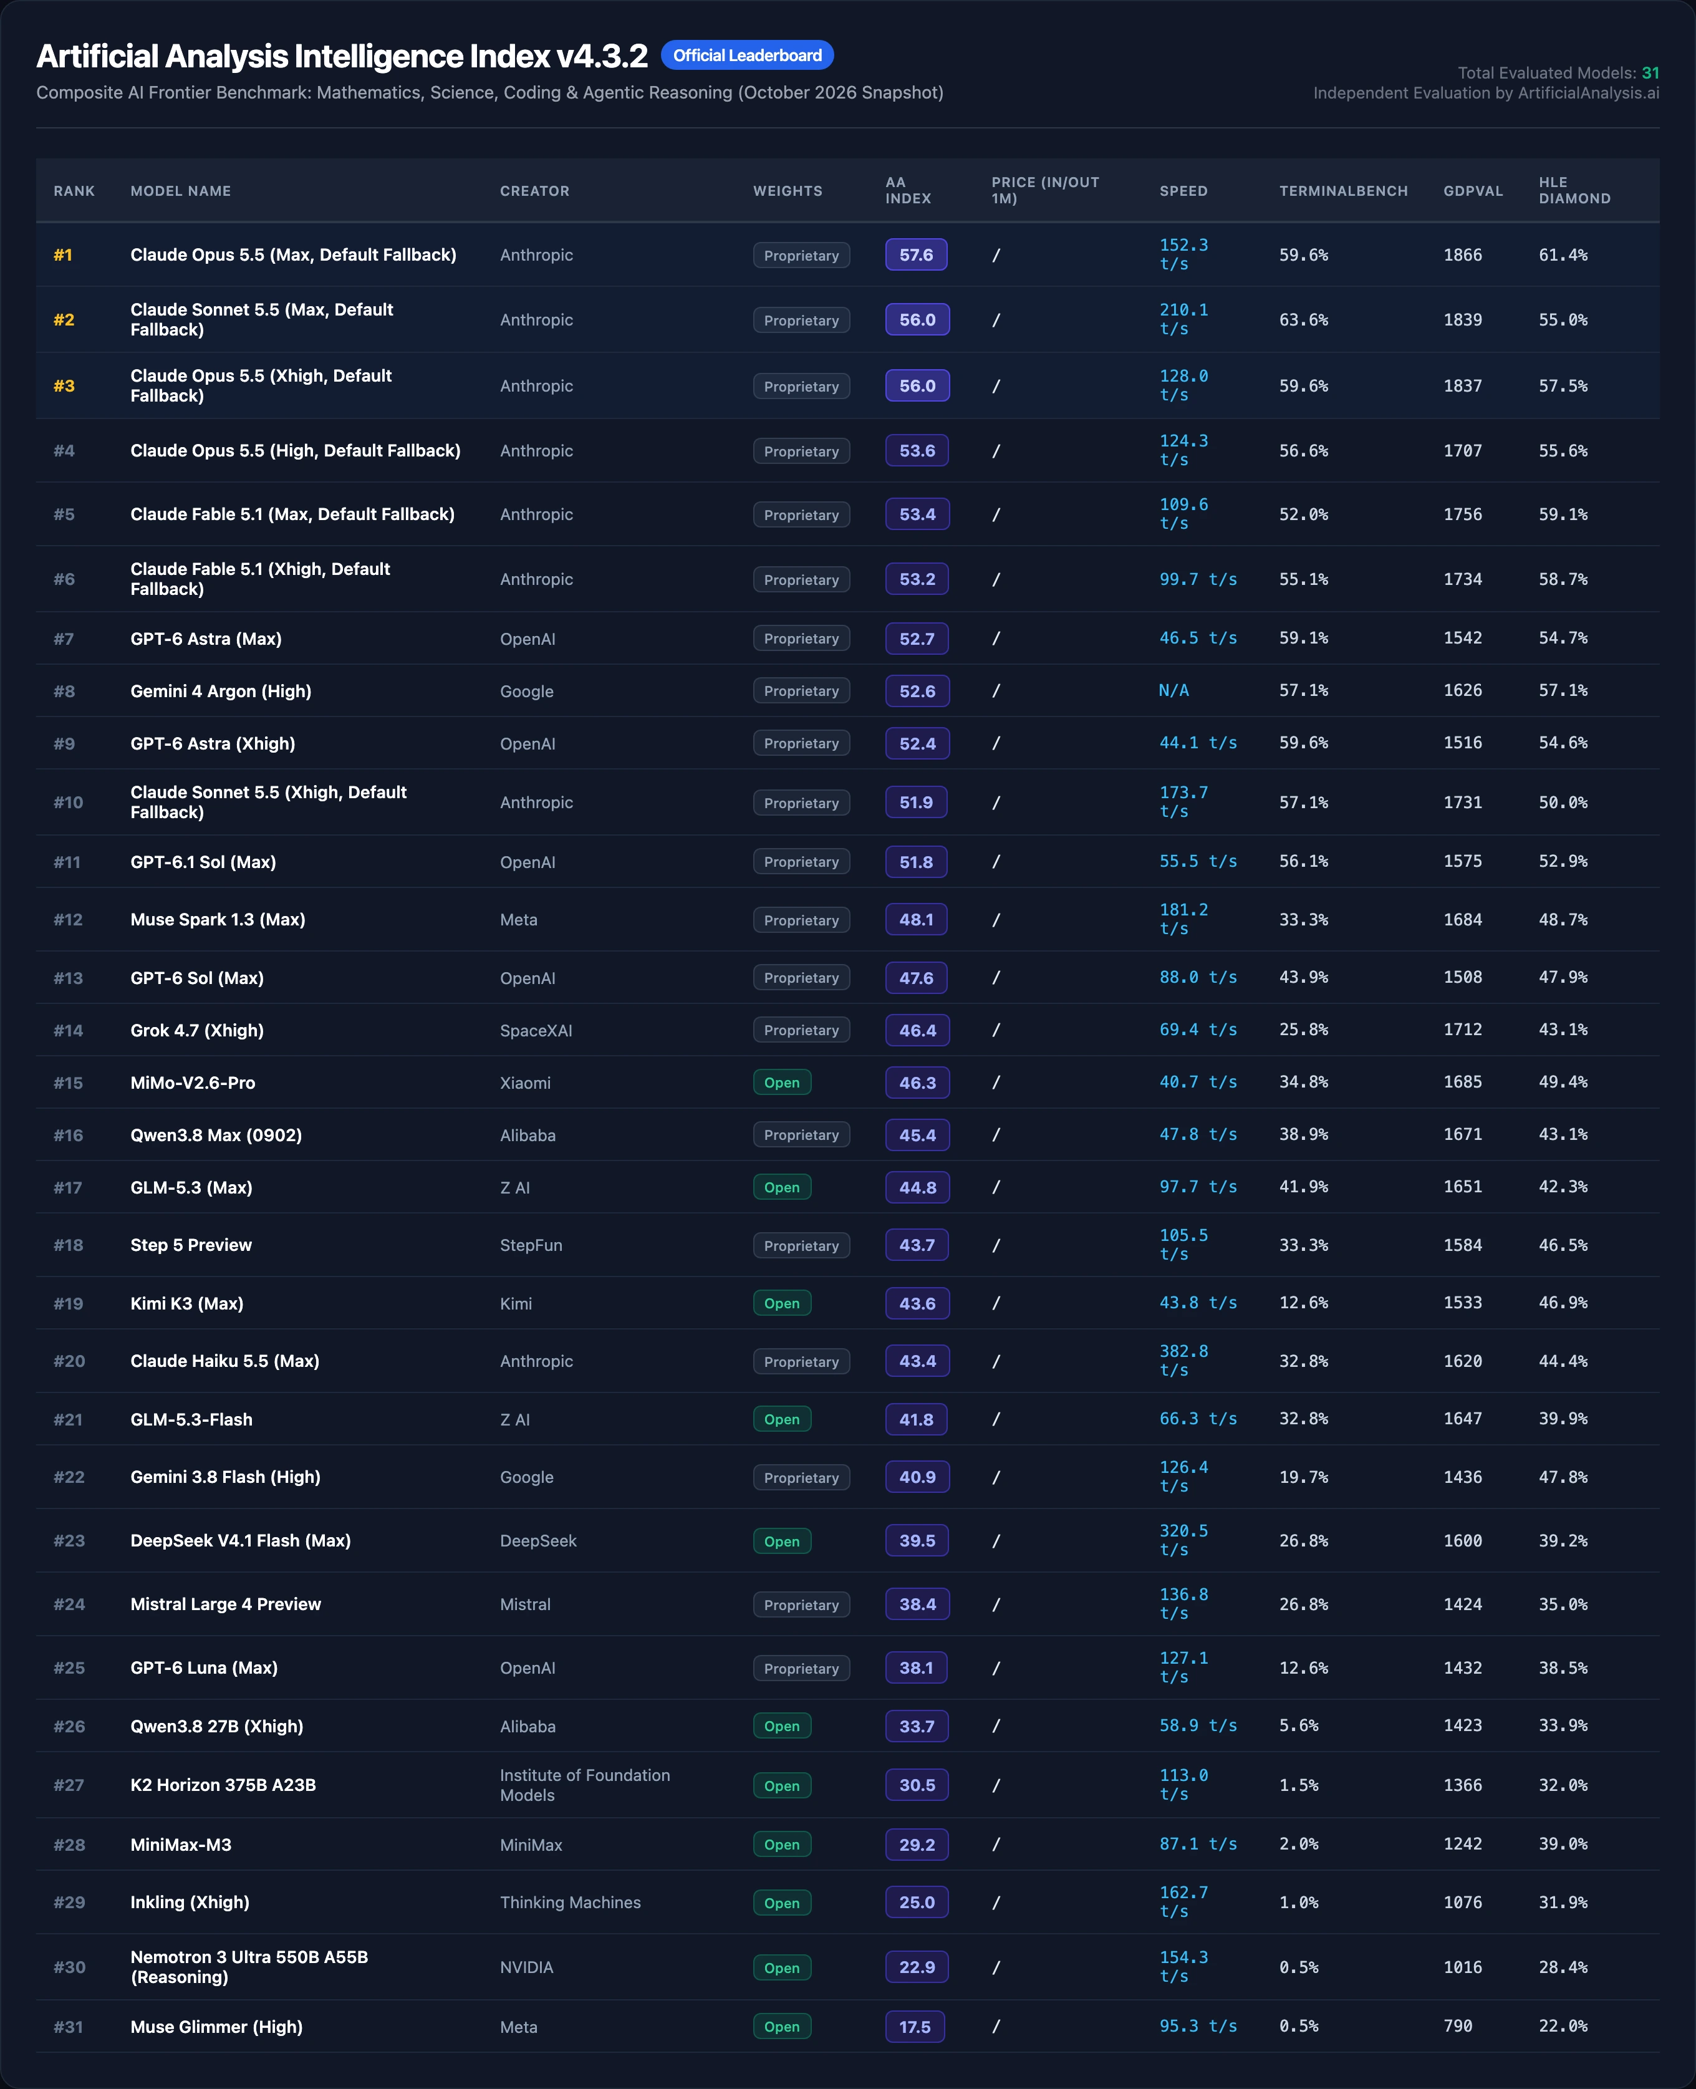Open Nemotron 3 Ultra 550B A55B (Reasoning)
This screenshot has width=1696, height=2089.
click(x=249, y=1967)
